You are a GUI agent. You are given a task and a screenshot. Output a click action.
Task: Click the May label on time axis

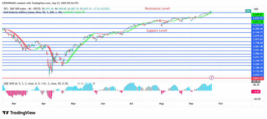pyautogui.click(x=73, y=104)
